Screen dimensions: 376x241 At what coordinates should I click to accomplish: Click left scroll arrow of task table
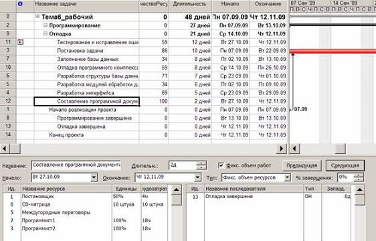[5, 149]
